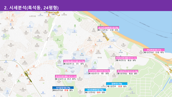Select the 흑석리버파크자이('23) 25p label
The width and height of the screenshot is (172, 97).
99,71
